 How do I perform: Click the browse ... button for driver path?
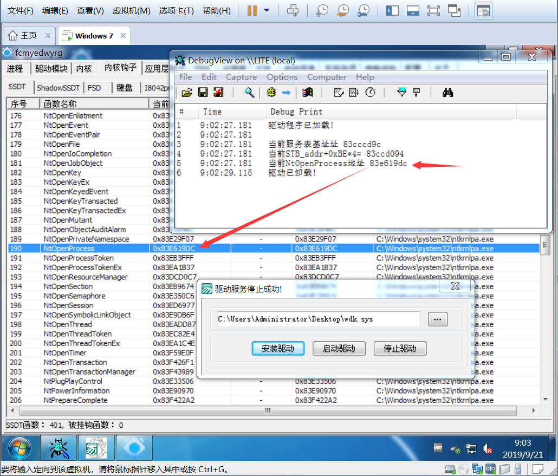[x=437, y=319]
